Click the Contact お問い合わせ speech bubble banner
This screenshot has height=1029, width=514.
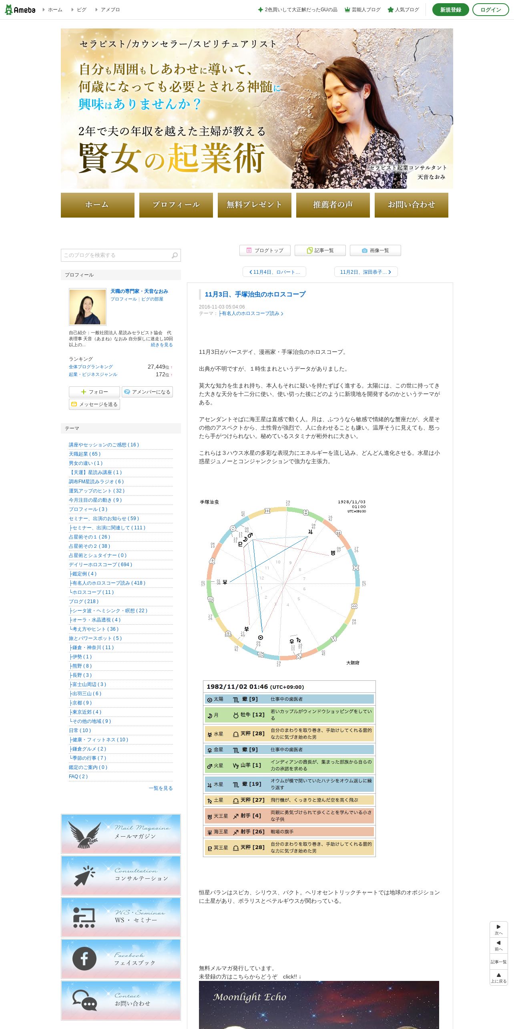click(121, 1001)
